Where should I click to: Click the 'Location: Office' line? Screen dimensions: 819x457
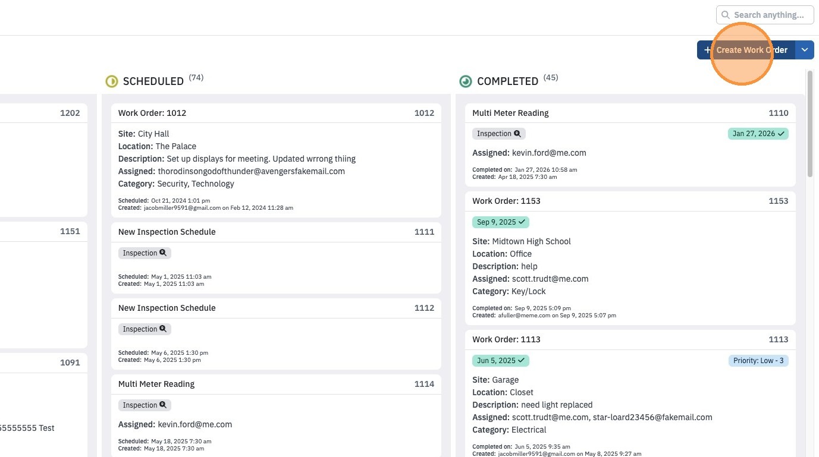coord(502,254)
